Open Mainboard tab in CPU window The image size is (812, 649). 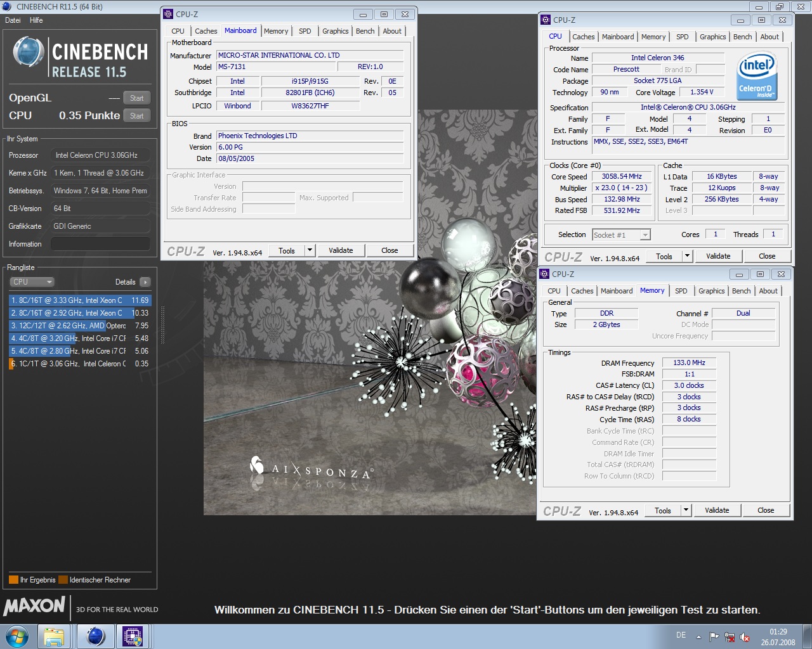point(618,37)
